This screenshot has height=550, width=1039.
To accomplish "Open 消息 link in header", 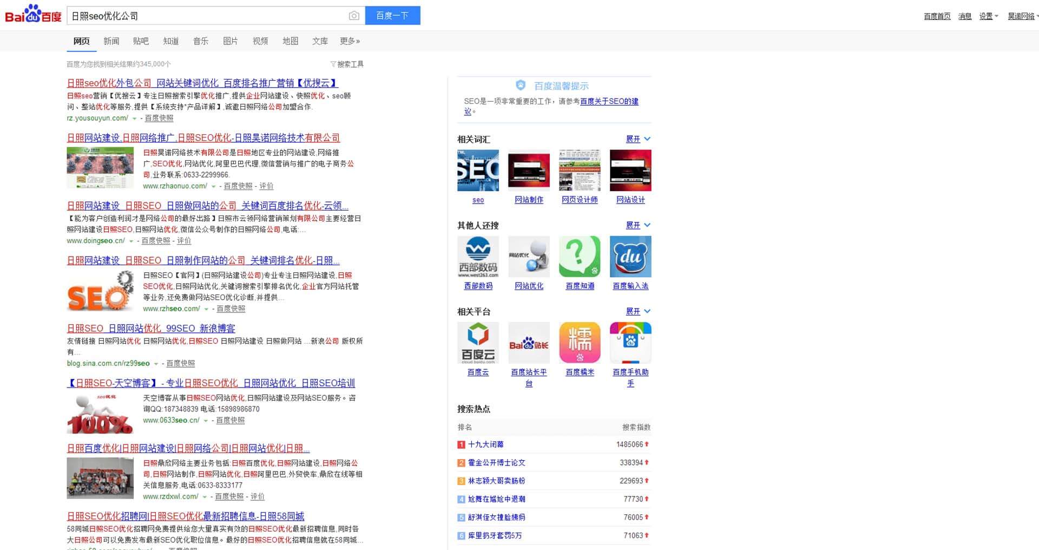I will [x=965, y=16].
